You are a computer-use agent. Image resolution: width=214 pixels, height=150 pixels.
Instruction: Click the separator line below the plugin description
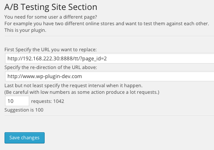coord(109,36)
